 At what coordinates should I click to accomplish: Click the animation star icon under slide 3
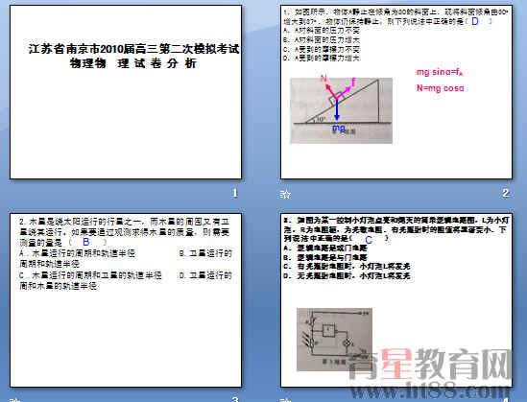tap(14, 400)
